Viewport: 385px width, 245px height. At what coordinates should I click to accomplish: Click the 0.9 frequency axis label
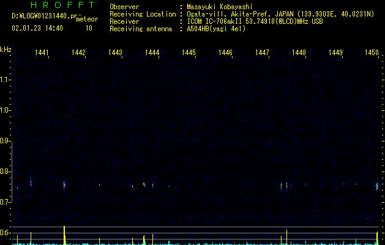pos(5,141)
